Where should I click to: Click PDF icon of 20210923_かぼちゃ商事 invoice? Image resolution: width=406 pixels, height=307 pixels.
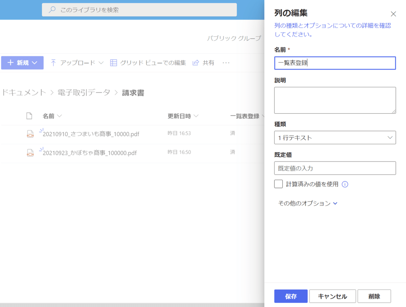click(30, 153)
